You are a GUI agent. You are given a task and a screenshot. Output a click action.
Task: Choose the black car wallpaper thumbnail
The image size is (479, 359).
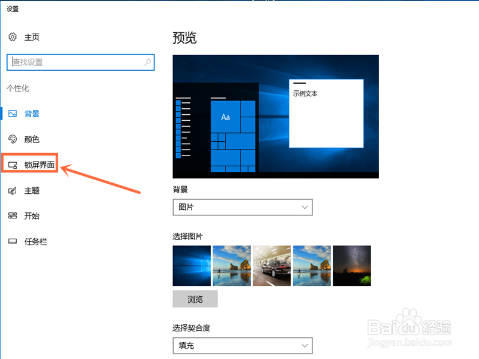point(272,266)
